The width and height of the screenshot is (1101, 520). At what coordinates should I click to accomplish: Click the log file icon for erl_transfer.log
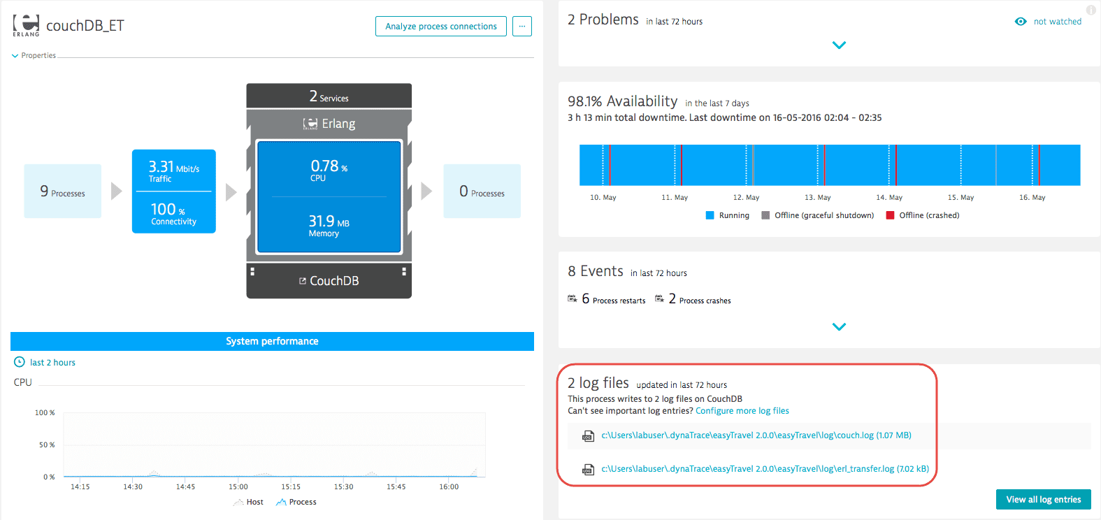point(589,470)
